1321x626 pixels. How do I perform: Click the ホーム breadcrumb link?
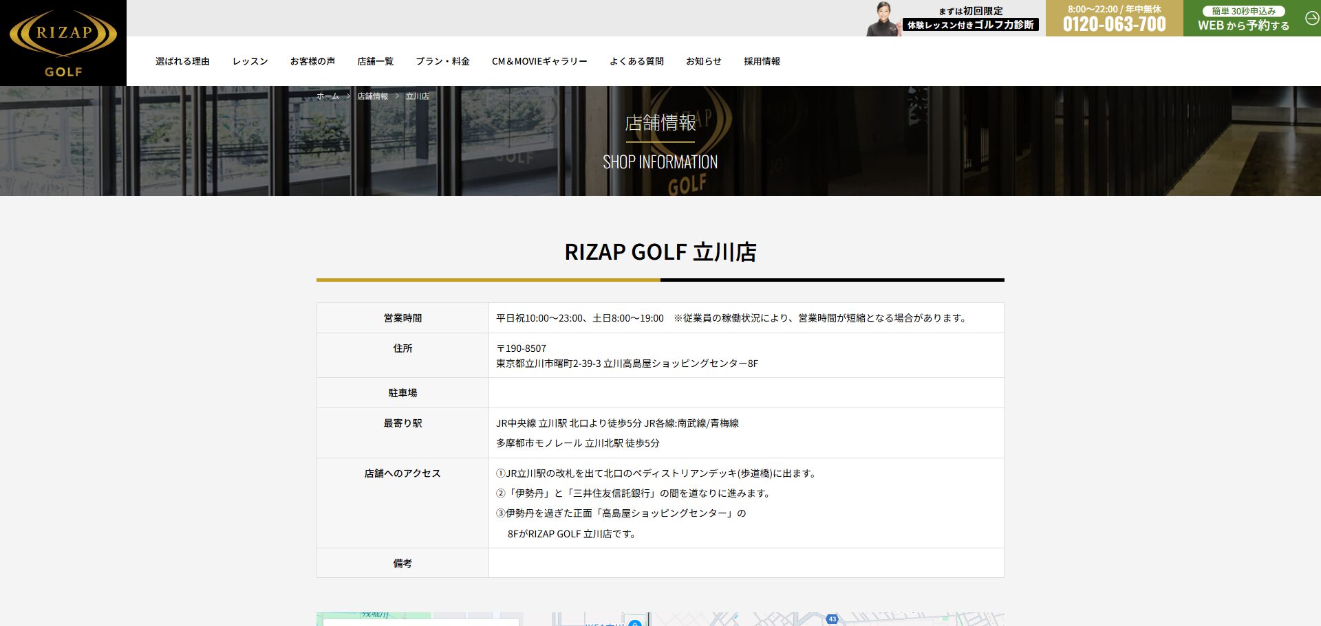pyautogui.click(x=327, y=96)
